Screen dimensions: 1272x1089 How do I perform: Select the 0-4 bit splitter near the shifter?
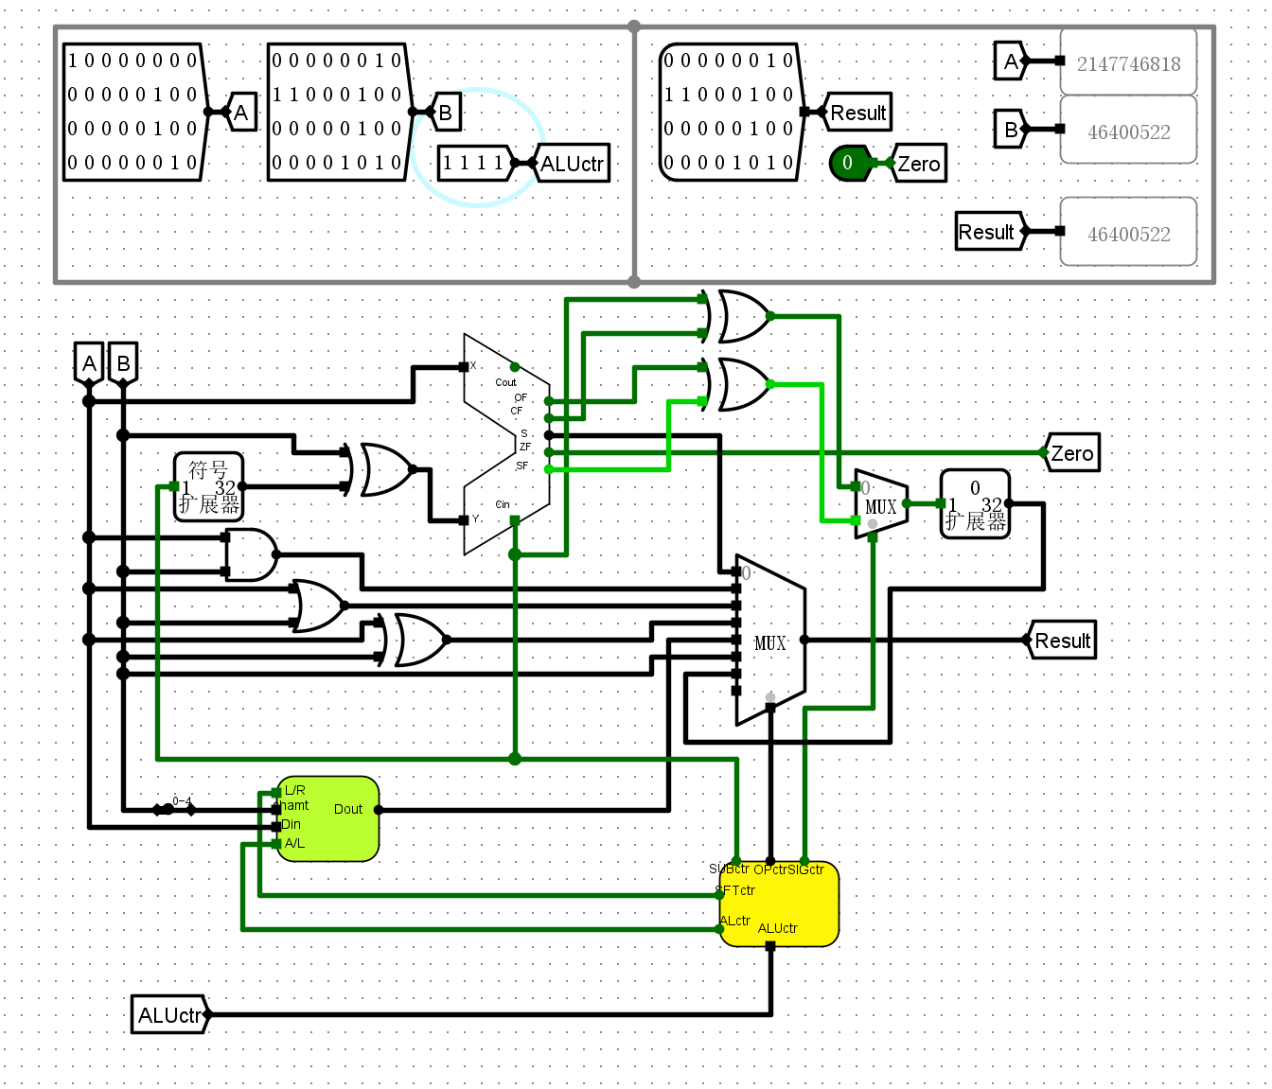tap(174, 808)
